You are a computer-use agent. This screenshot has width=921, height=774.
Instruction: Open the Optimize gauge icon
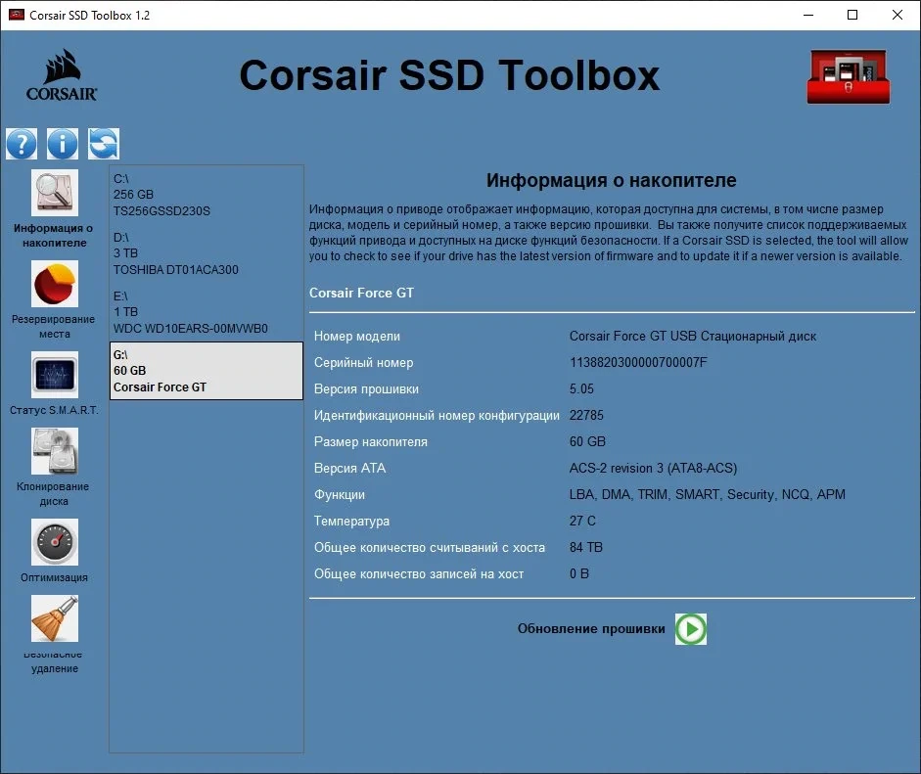click(54, 542)
